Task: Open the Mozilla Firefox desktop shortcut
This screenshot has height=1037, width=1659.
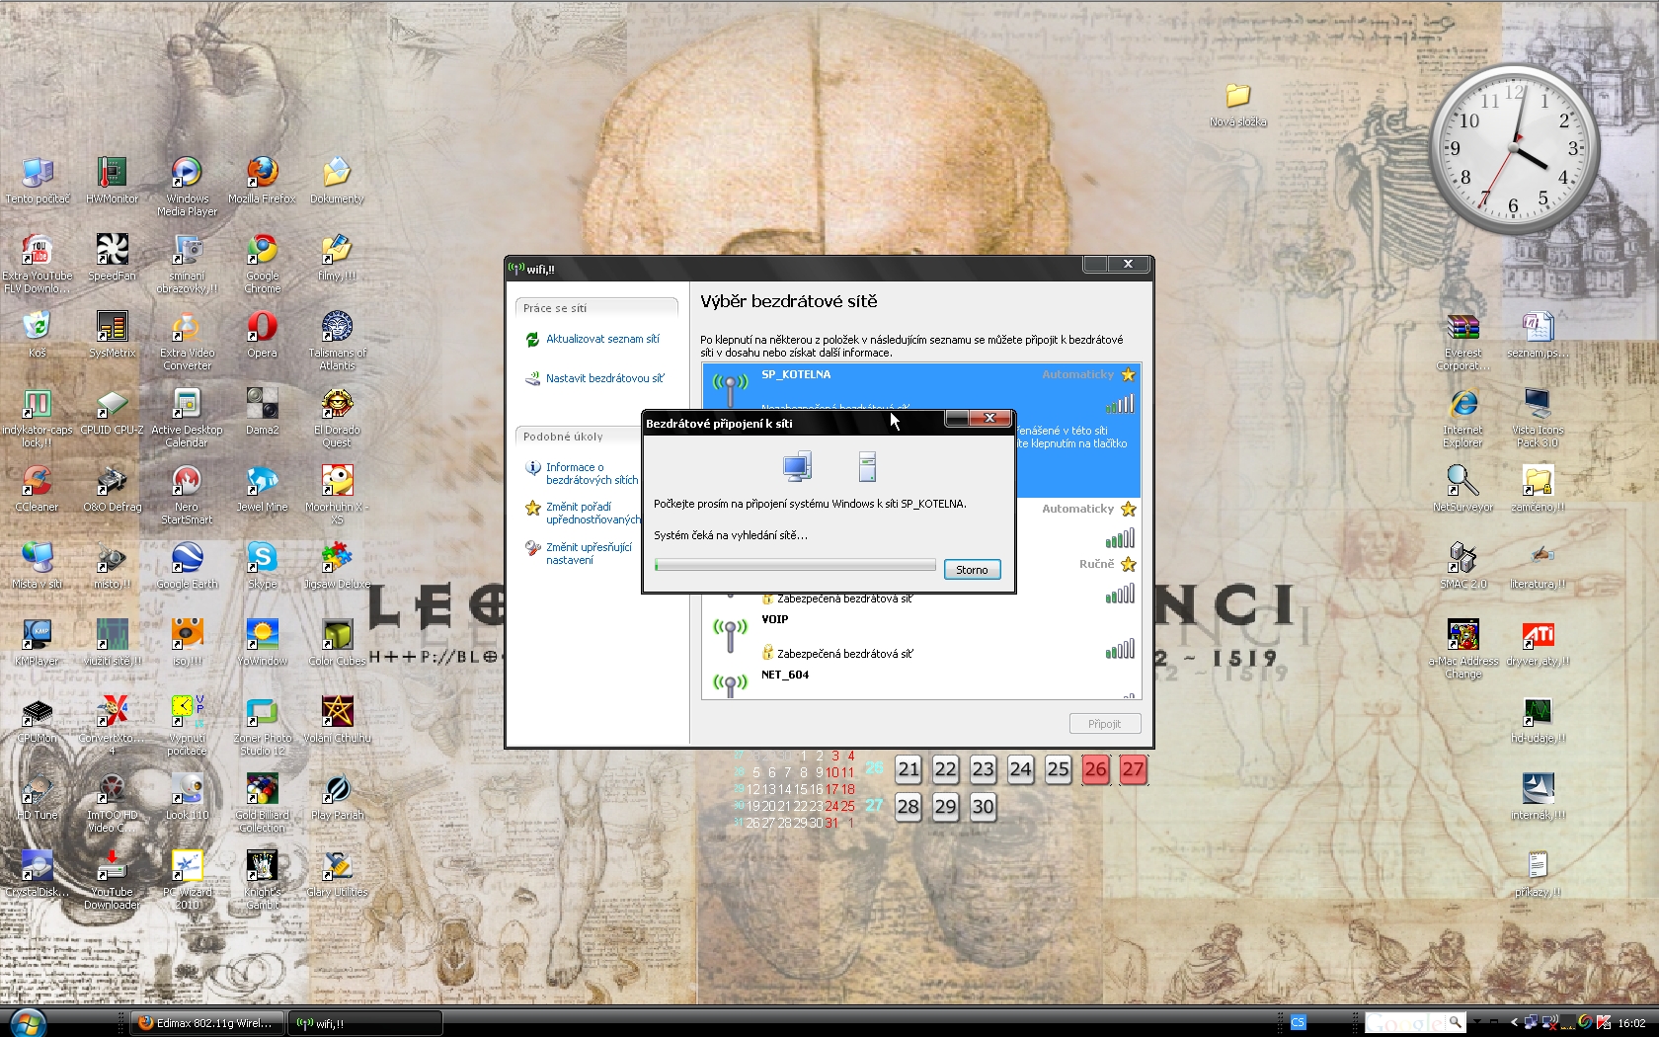Action: tap(262, 180)
